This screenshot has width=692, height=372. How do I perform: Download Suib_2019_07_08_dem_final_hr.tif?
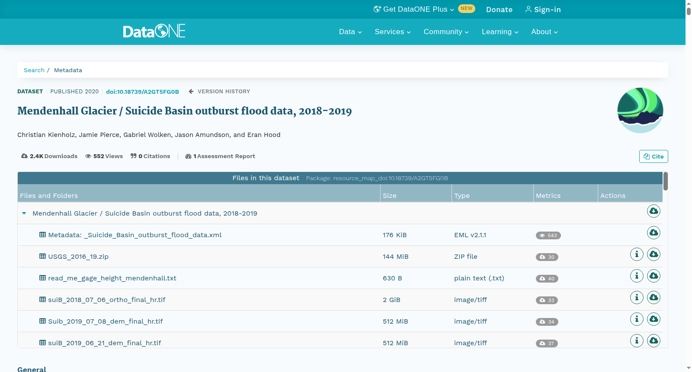pos(654,319)
